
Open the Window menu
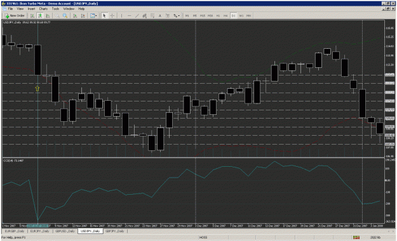pos(69,9)
